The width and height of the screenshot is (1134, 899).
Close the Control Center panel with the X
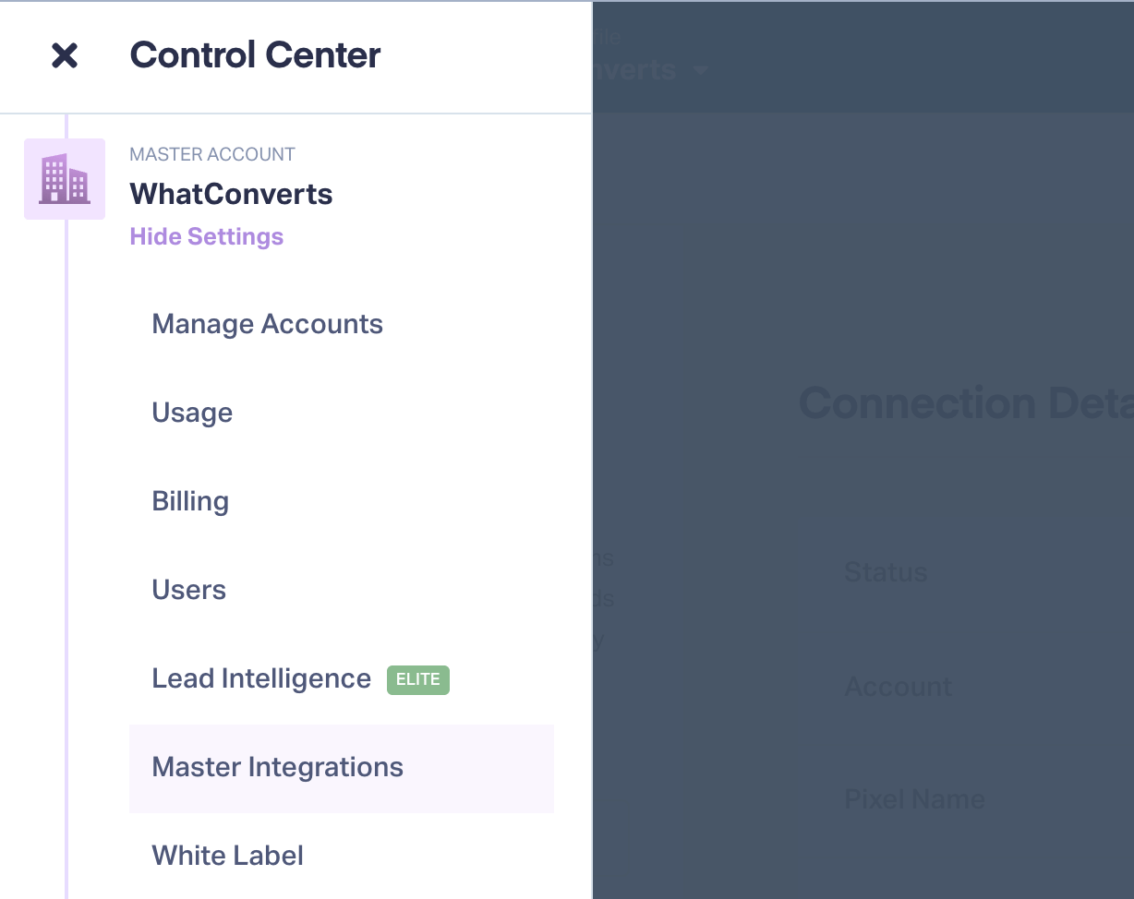point(65,55)
